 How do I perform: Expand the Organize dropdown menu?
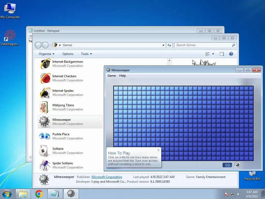[x=47, y=54]
